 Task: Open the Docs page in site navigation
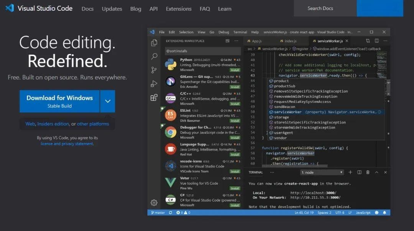[87, 9]
